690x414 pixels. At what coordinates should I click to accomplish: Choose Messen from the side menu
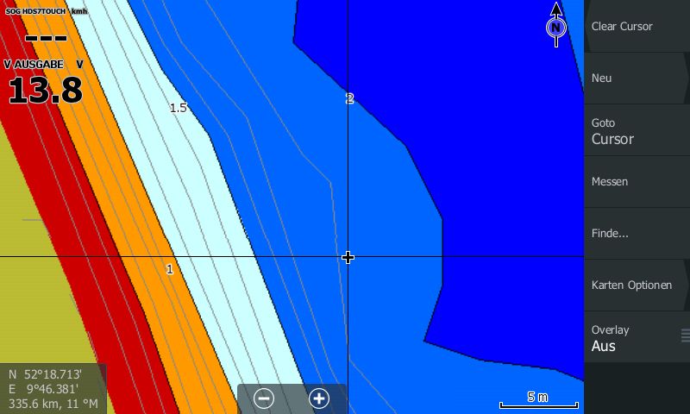[x=637, y=181]
